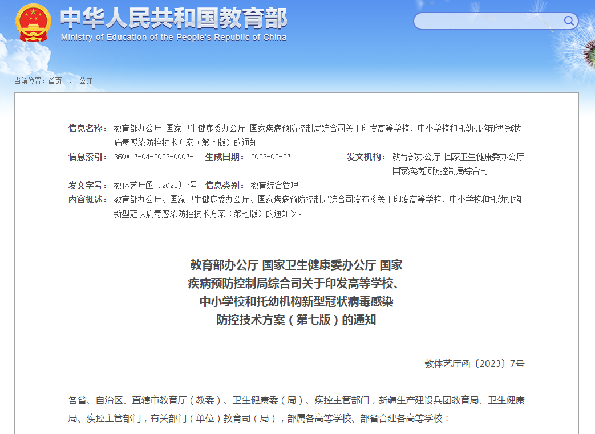
Task: Click the heading line 教育部办公厅 国家卫生健康委办公厅 国家
Action: [297, 265]
